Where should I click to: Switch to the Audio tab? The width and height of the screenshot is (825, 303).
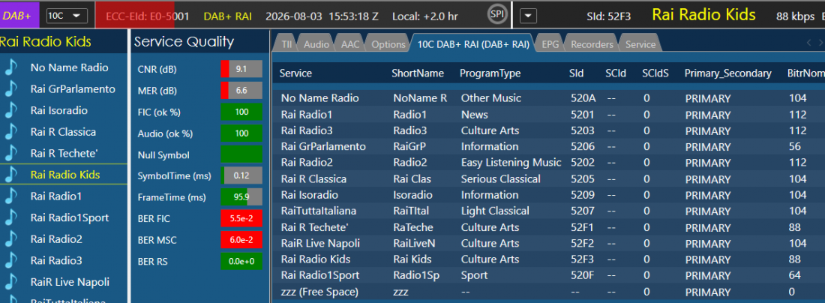(x=316, y=45)
